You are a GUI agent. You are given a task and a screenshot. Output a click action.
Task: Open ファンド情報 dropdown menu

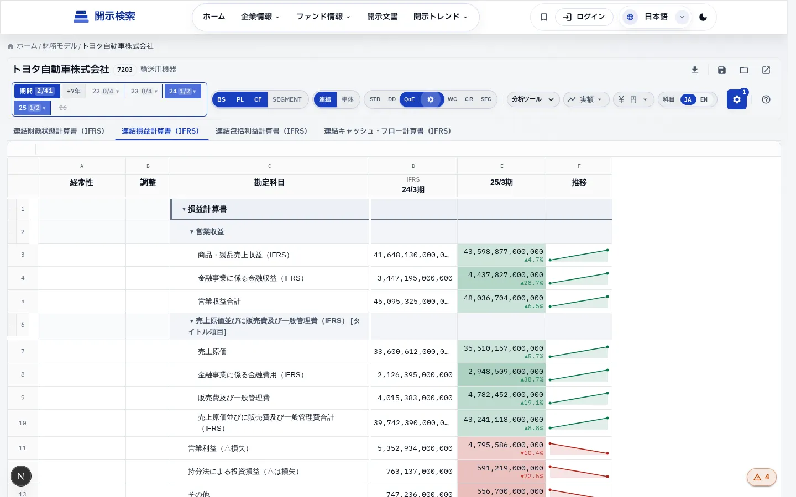pos(323,17)
